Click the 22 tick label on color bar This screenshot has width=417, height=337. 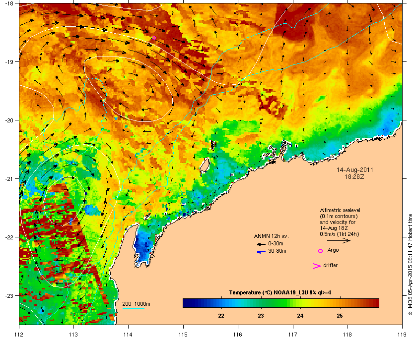[x=221, y=316]
